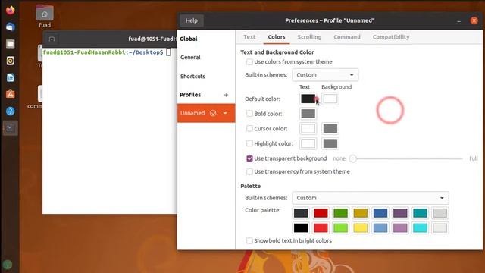Pick the dark gray top-row palette swatch

pos(301,213)
